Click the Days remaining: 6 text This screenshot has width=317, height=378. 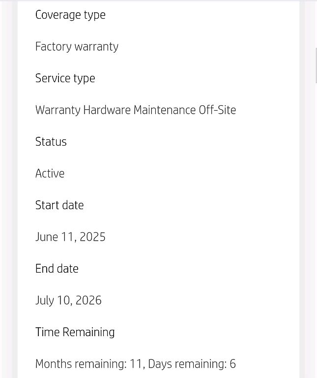[192, 364]
